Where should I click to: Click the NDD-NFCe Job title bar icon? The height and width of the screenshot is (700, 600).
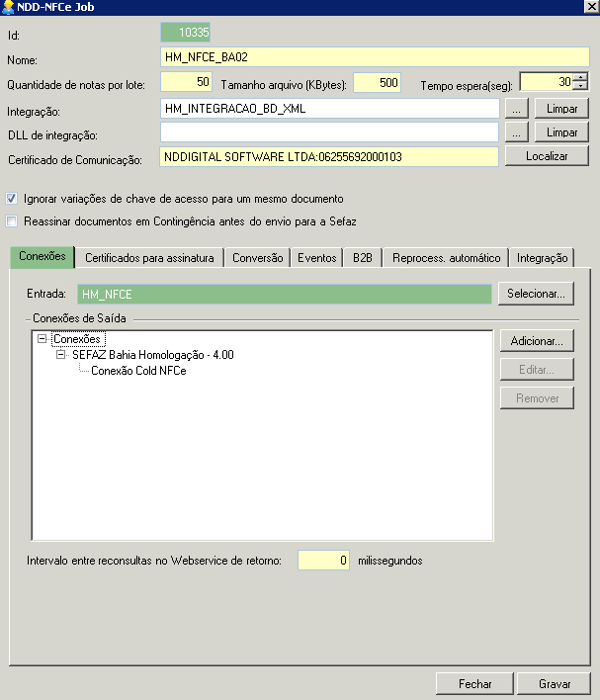9,8
